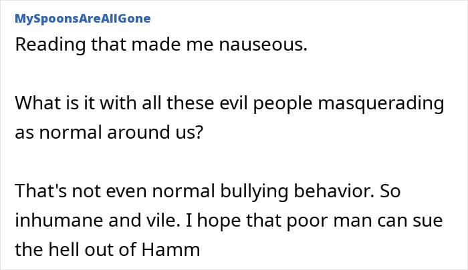Viewport: 468px width, 270px height.
Task: Open the MySpoonsAreAllGone user profile link
Action: click(x=83, y=19)
